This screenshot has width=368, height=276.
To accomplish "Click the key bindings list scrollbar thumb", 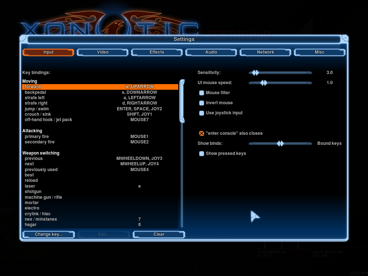I will (182, 101).
